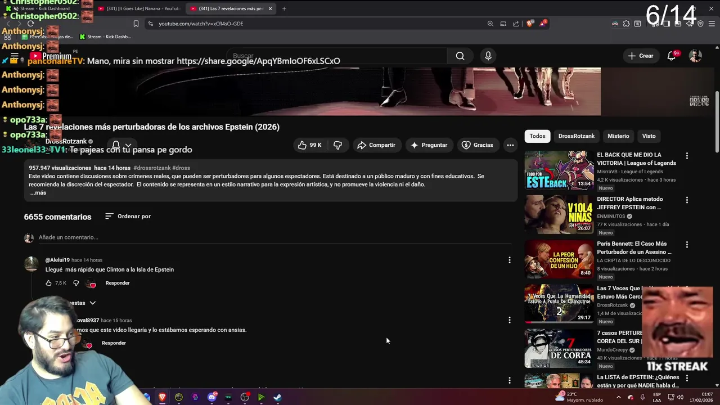Bookmark this page with the bookmark icon
The image size is (720, 405).
pyautogui.click(x=136, y=24)
